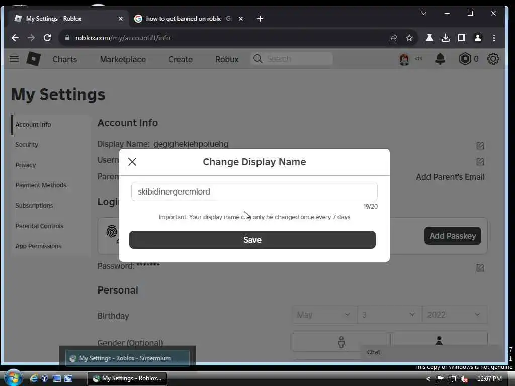The width and height of the screenshot is (515, 386).
Task: Click the Add Passkey button
Action: coord(453,236)
